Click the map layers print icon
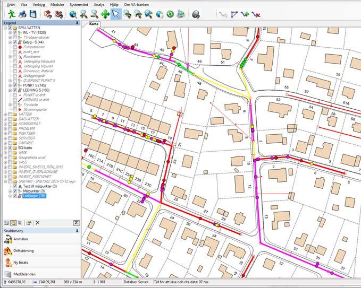 tap(181, 14)
